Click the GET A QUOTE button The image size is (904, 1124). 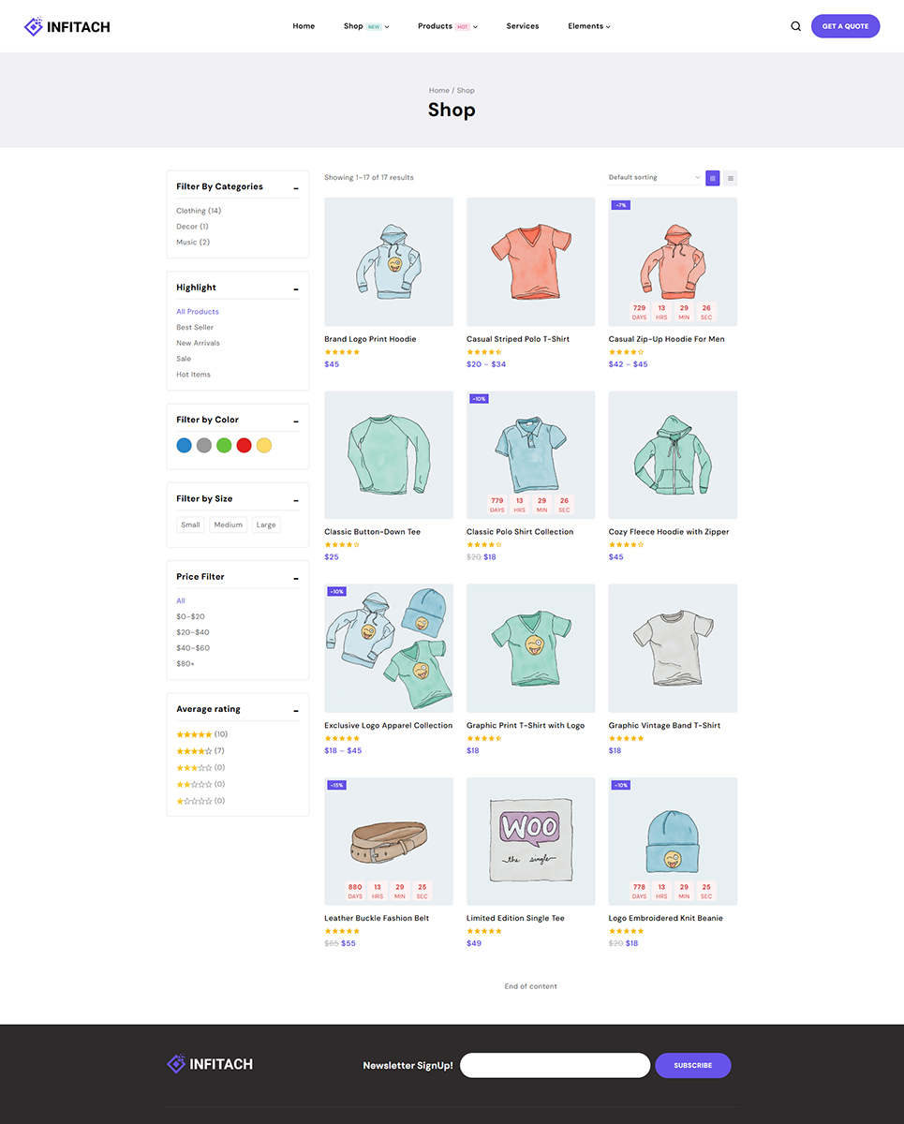click(845, 26)
